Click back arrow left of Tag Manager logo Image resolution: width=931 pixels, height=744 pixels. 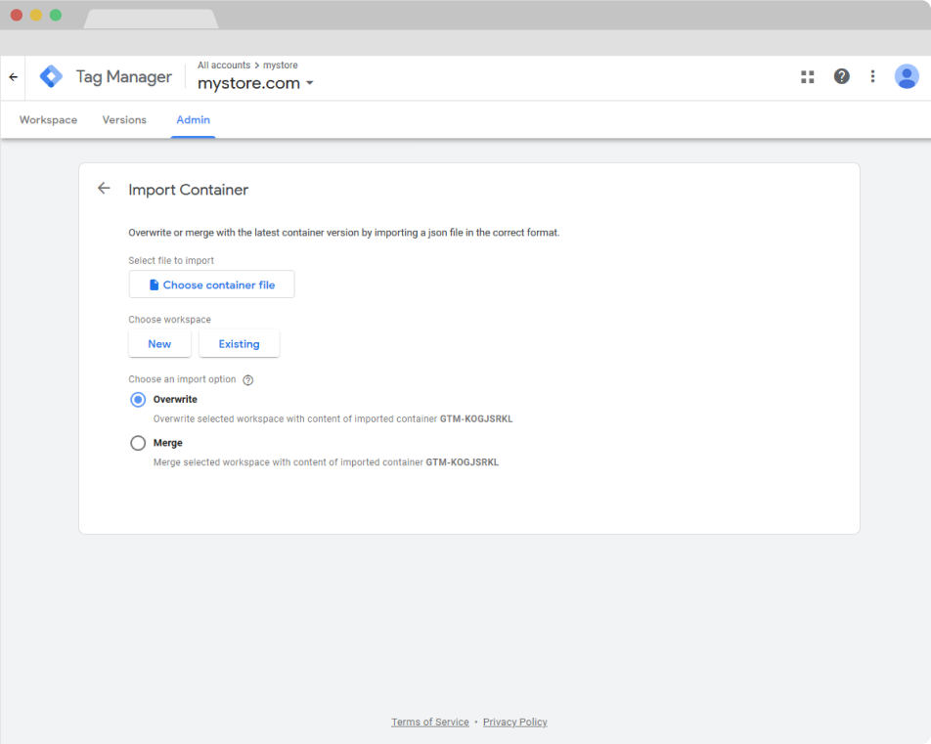coord(13,77)
